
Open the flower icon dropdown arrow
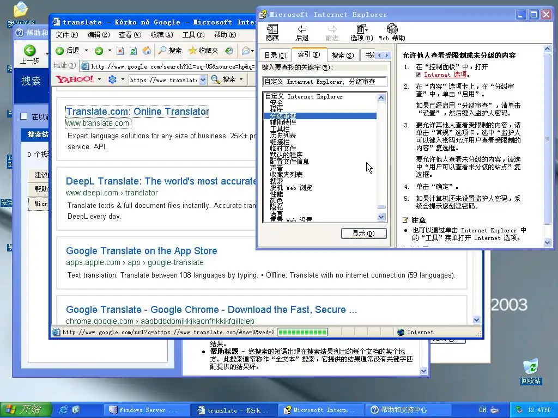(123, 79)
